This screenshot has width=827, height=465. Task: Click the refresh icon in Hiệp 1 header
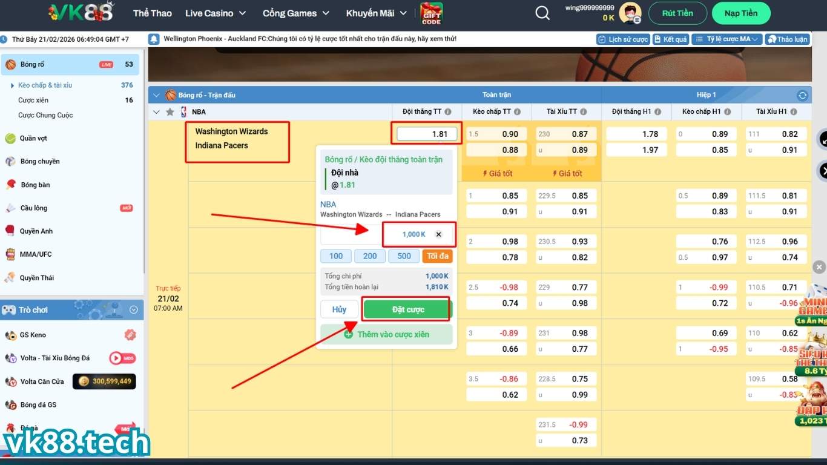coord(802,95)
